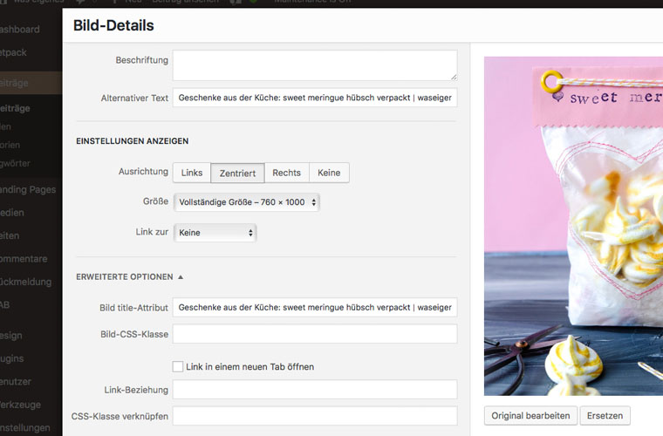Collapse the Erweiterte Optionen section

(125, 276)
